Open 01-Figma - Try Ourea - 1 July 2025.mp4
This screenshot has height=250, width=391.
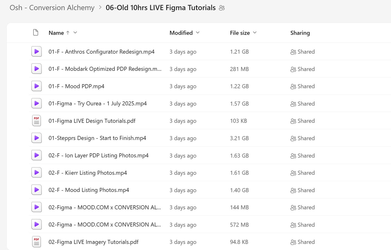tap(98, 103)
